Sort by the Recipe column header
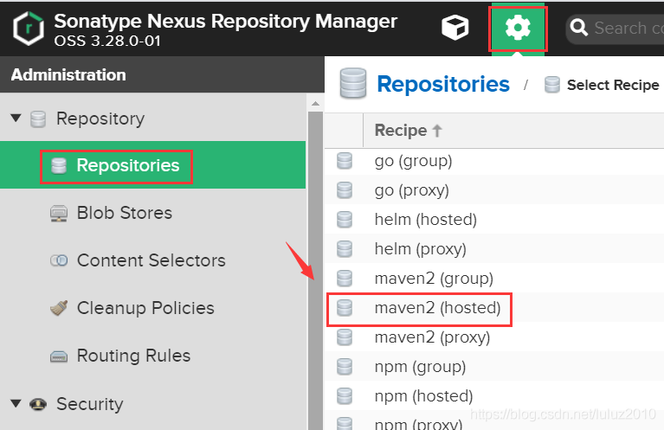664x430 pixels. 400,131
